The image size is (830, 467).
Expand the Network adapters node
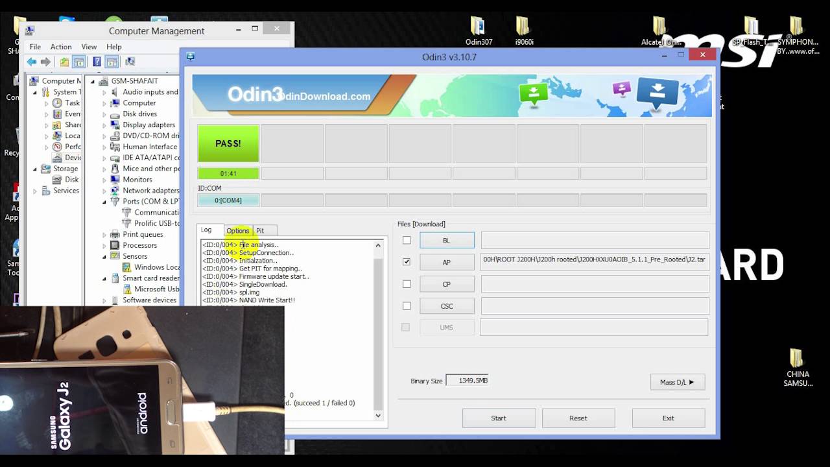tap(104, 191)
